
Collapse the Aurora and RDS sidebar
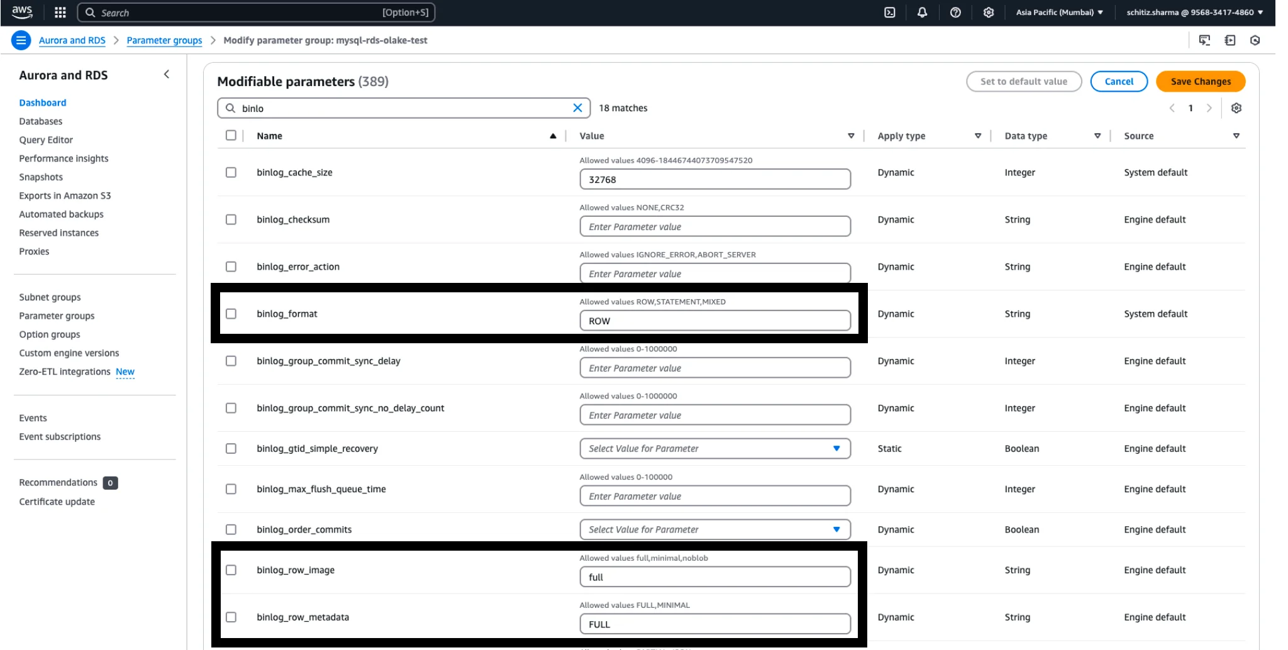(167, 75)
